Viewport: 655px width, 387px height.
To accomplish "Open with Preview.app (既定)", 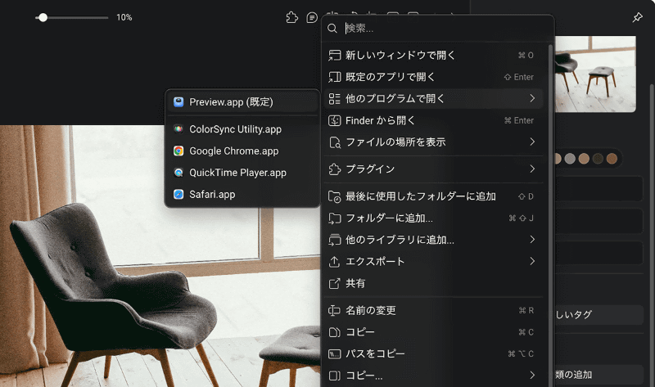I will click(x=242, y=102).
